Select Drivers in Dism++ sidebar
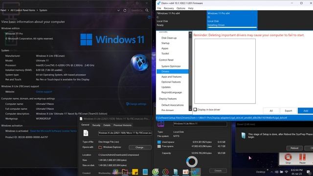The image size is (313, 176). pos(173,71)
